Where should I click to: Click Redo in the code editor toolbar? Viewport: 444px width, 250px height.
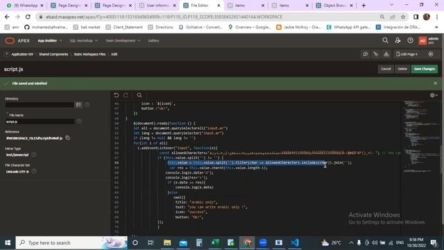126,95
